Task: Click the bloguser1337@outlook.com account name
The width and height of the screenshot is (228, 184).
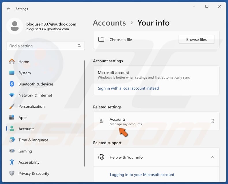Action: 51,24
